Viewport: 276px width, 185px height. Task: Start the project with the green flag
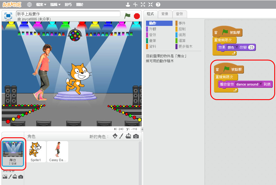click(127, 16)
